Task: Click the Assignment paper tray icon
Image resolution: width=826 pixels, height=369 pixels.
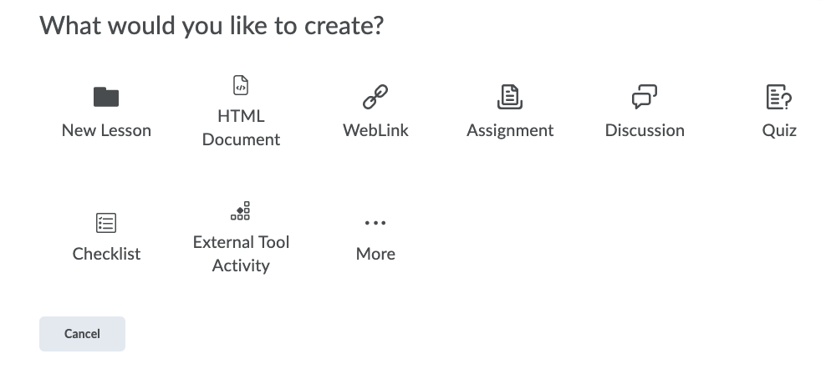Action: click(510, 97)
